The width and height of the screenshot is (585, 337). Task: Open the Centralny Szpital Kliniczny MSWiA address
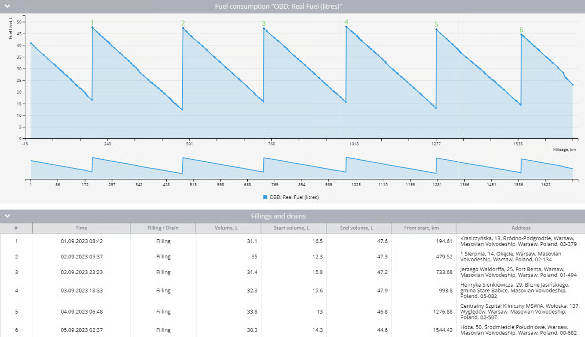[x=520, y=312]
